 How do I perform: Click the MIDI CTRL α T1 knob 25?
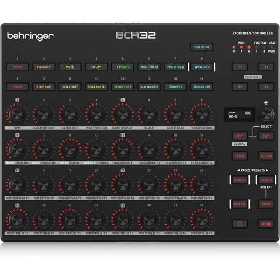[x=17, y=220]
